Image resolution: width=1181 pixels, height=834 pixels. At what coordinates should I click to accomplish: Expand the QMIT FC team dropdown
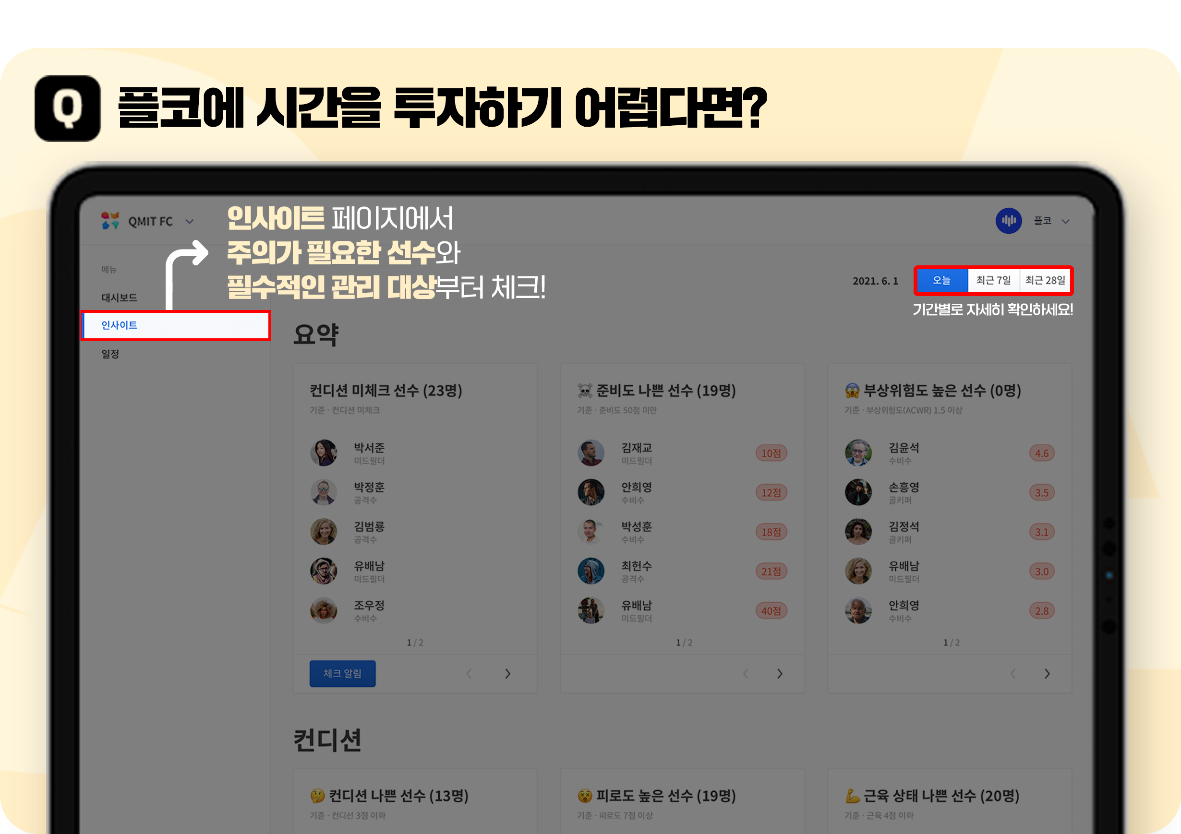coord(189,222)
